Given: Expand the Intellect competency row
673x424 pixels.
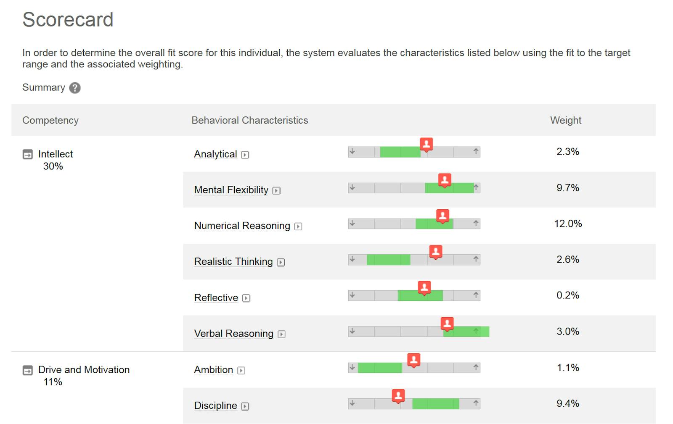Looking at the screenshot, I should (x=27, y=154).
